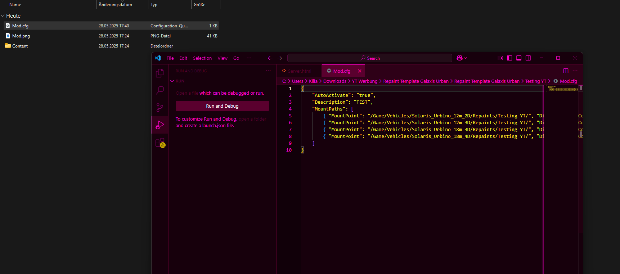The height and width of the screenshot is (274, 620).
Task: Toggle the bottom panel visibility
Action: pos(519,58)
